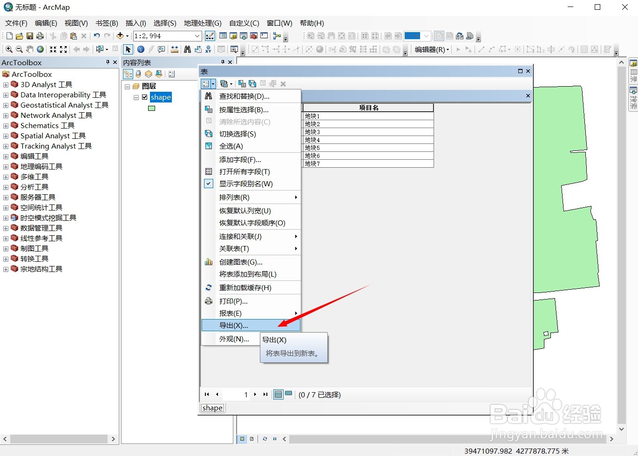The width and height of the screenshot is (638, 456).
Task: Select the Pan hand tool
Action: [28, 49]
